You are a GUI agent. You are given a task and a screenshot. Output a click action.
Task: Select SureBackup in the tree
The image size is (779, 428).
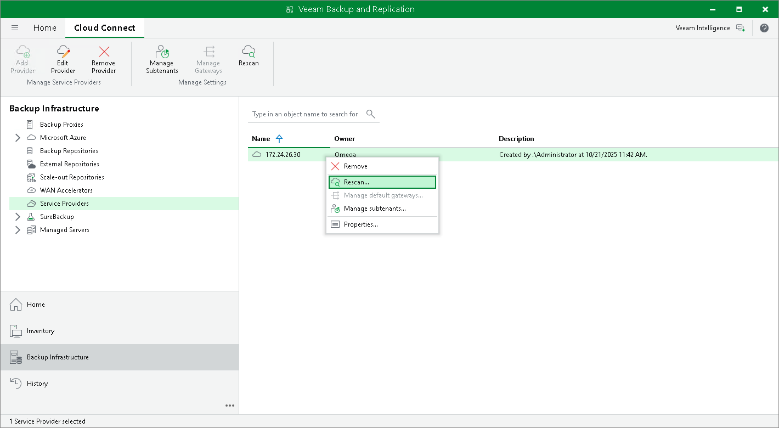pyautogui.click(x=57, y=217)
